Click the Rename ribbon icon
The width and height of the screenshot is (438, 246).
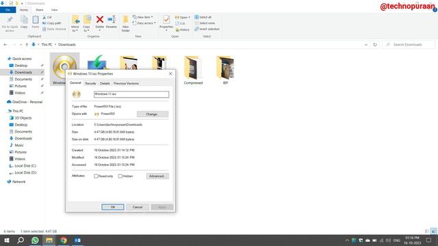click(x=112, y=22)
